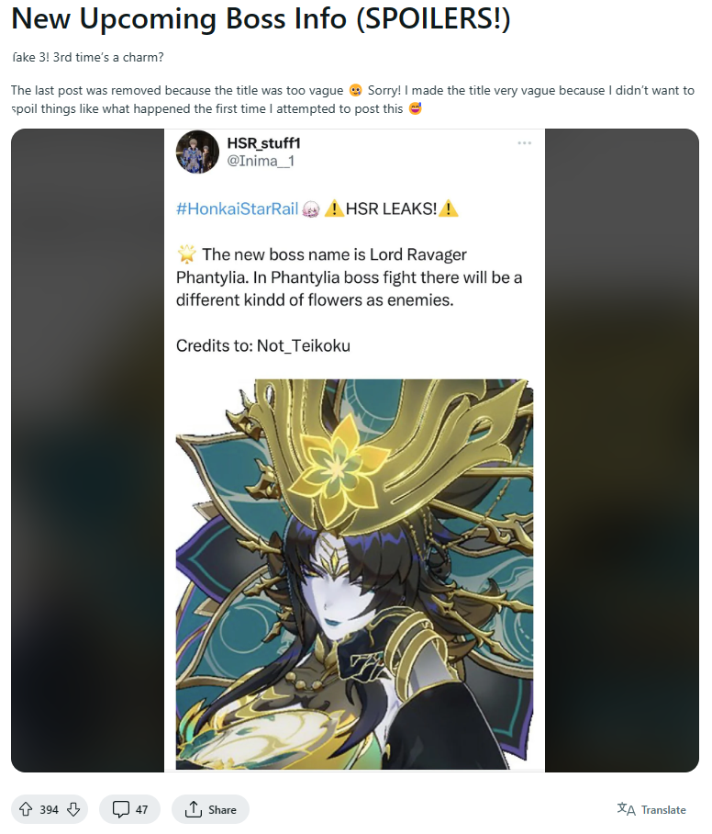Click the 394 vote count
712x834 pixels.
click(x=49, y=809)
